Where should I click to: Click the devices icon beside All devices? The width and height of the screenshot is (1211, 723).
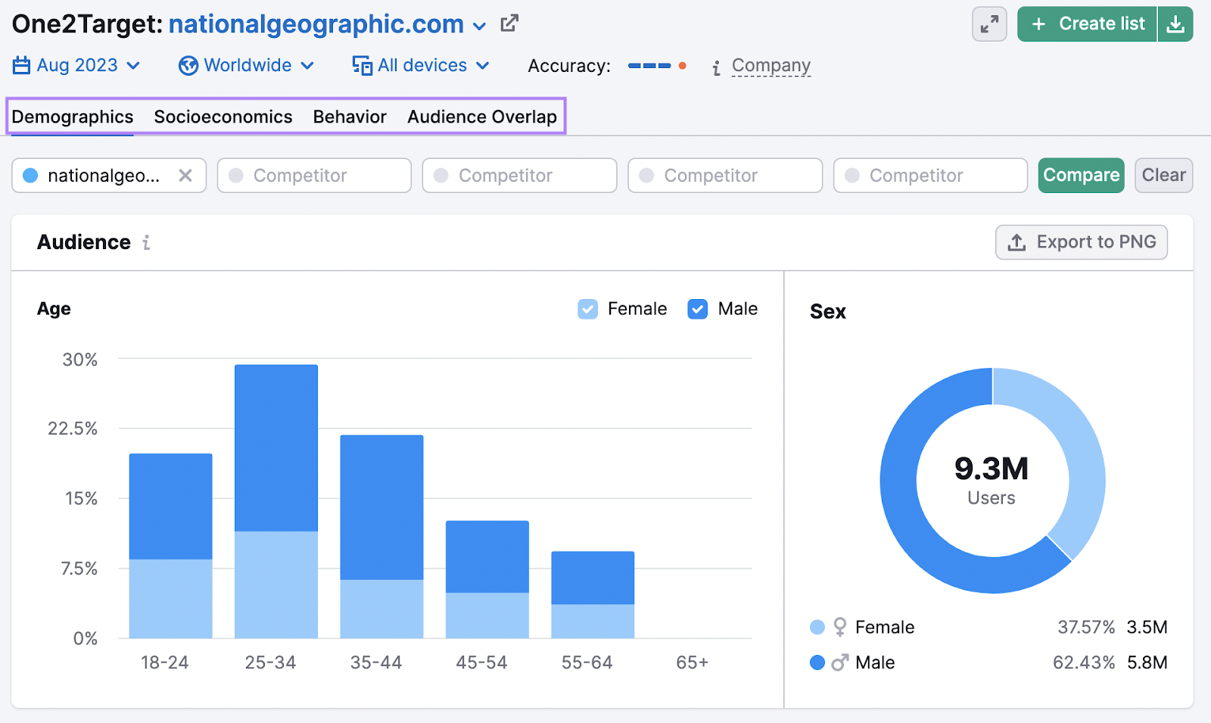363,65
